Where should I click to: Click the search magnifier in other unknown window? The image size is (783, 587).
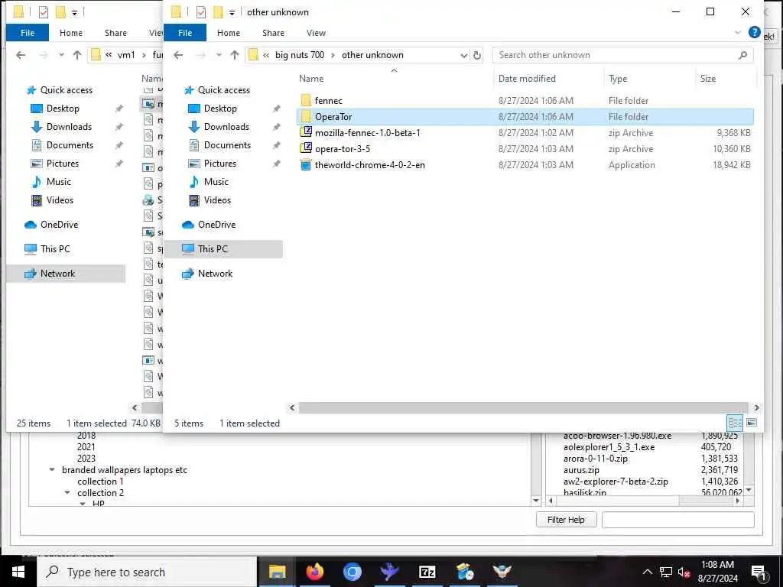coord(742,55)
